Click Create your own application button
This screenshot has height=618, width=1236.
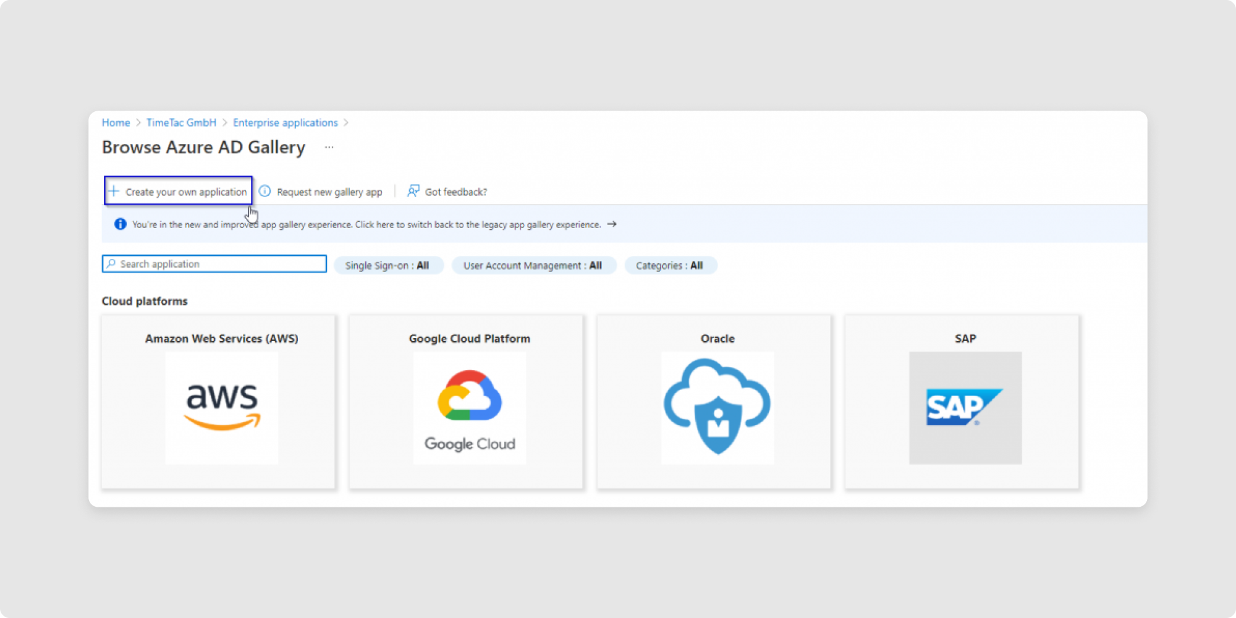click(x=185, y=192)
